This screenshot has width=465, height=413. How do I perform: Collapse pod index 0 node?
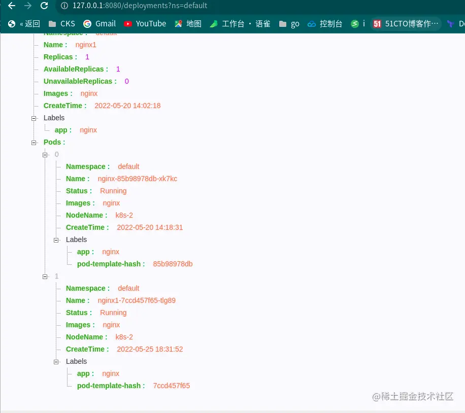point(45,155)
